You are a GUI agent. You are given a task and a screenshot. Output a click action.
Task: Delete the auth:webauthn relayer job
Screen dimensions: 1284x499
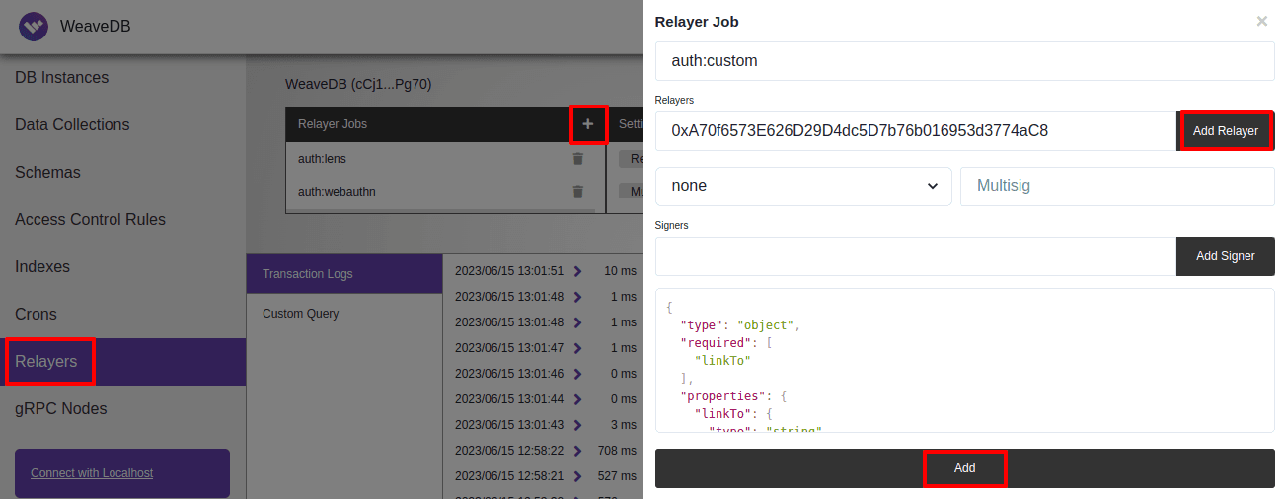(x=578, y=192)
